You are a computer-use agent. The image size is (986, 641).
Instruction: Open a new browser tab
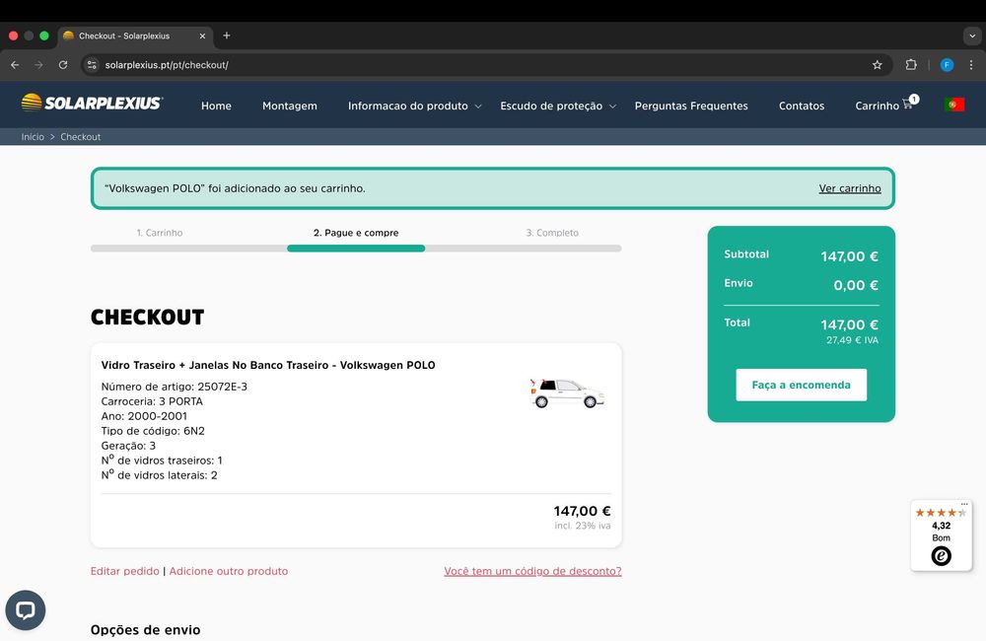pyautogui.click(x=227, y=36)
